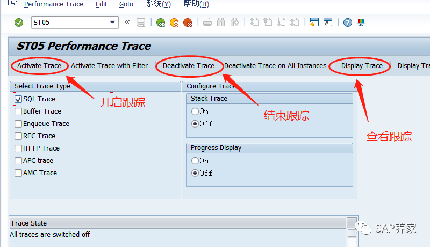
Task: Open the transaction command field dropdown arrow
Action: pyautogui.click(x=112, y=22)
